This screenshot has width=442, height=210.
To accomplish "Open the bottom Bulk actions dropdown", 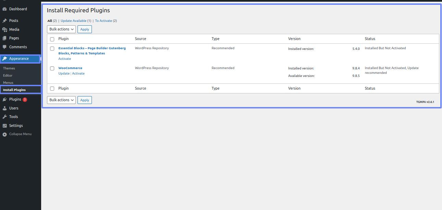I will [x=61, y=100].
